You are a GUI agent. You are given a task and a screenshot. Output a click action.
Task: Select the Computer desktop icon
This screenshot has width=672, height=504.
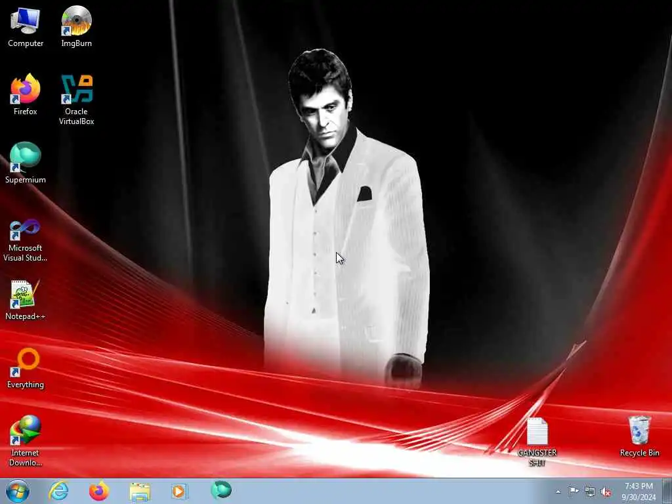tap(26, 26)
